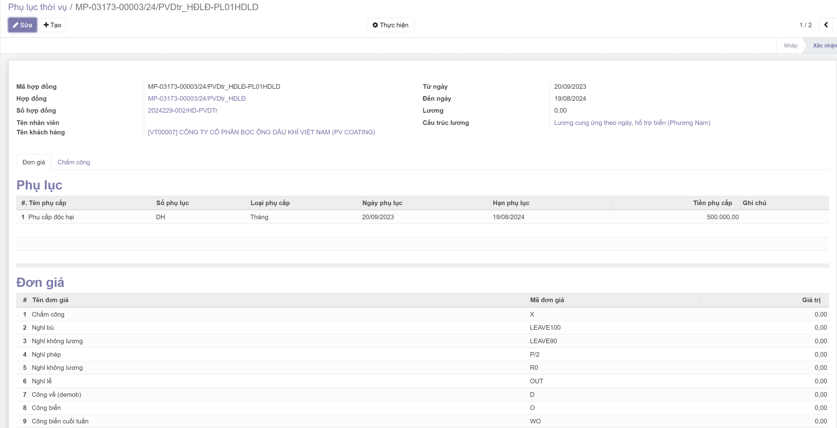The image size is (837, 428).
Task: Open the Phụ lục thời vụ breadcrumb
Action: click(37, 7)
